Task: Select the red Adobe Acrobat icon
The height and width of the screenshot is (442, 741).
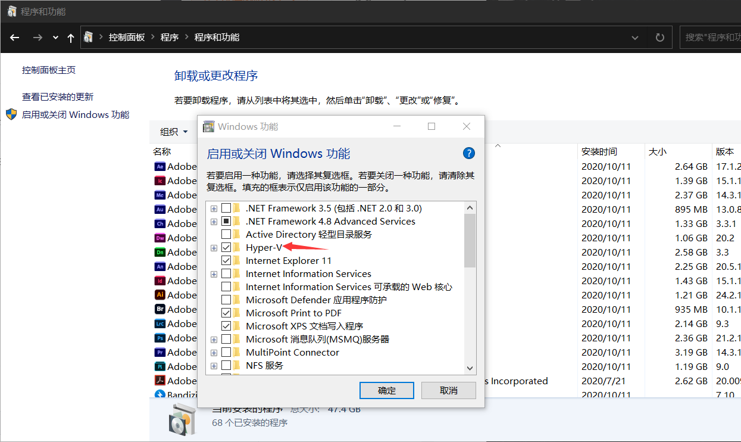Action: pos(160,381)
